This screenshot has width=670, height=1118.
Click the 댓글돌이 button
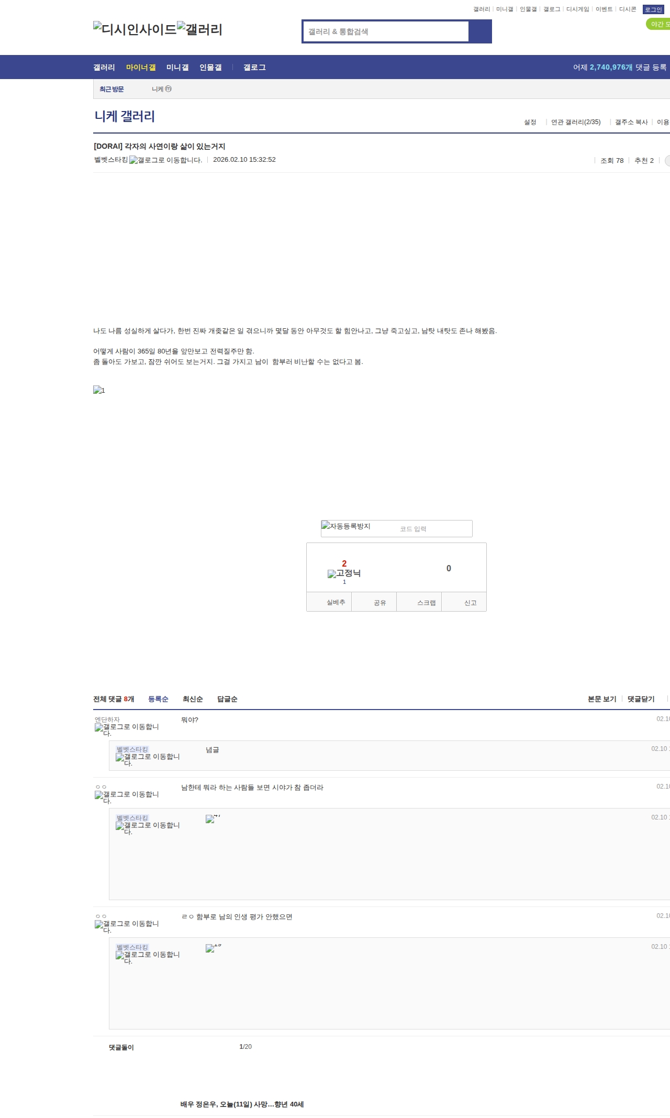coord(121,1047)
